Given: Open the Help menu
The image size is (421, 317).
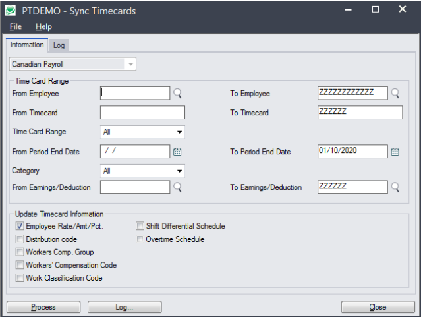Looking at the screenshot, I should click(x=43, y=26).
